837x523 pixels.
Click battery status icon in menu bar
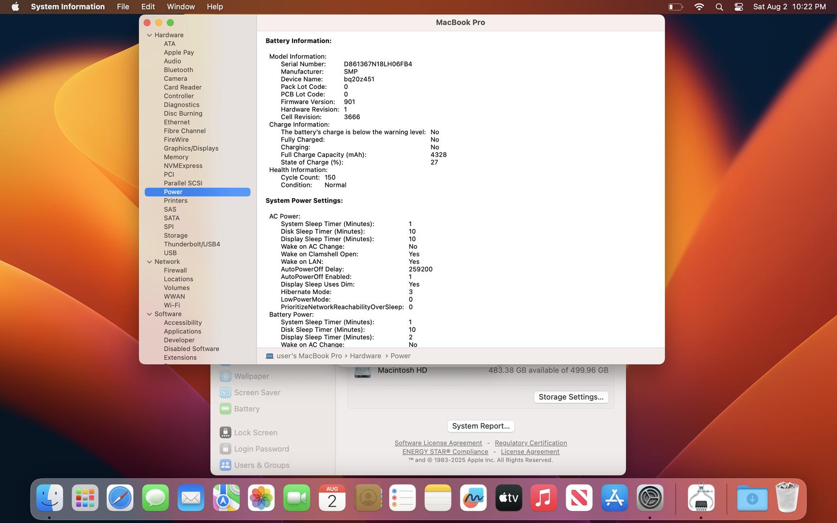click(x=676, y=7)
